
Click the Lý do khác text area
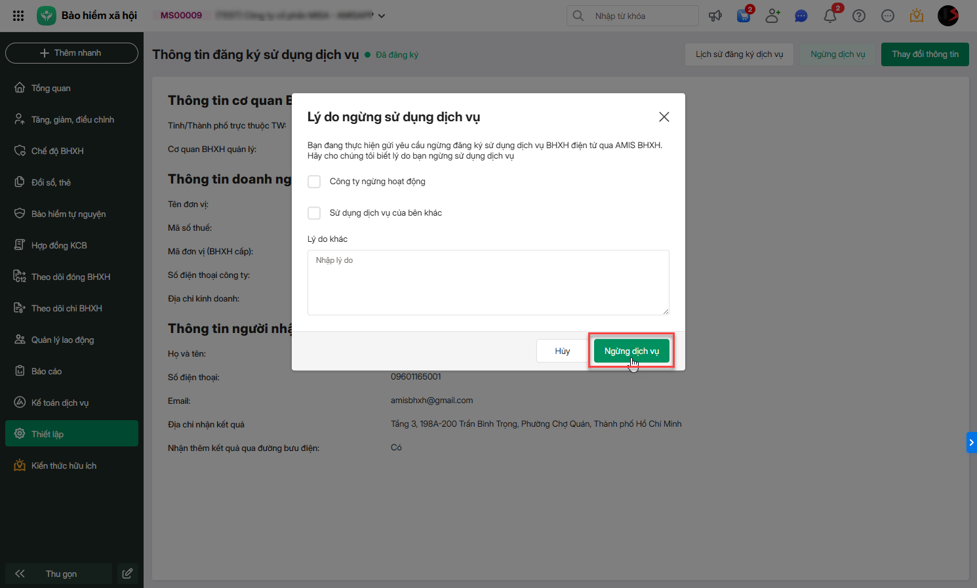tap(488, 283)
